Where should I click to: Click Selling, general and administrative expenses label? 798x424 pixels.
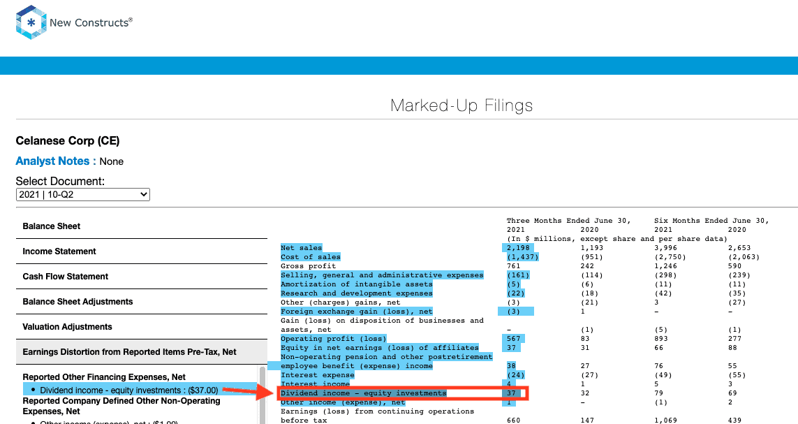pyautogui.click(x=382, y=275)
